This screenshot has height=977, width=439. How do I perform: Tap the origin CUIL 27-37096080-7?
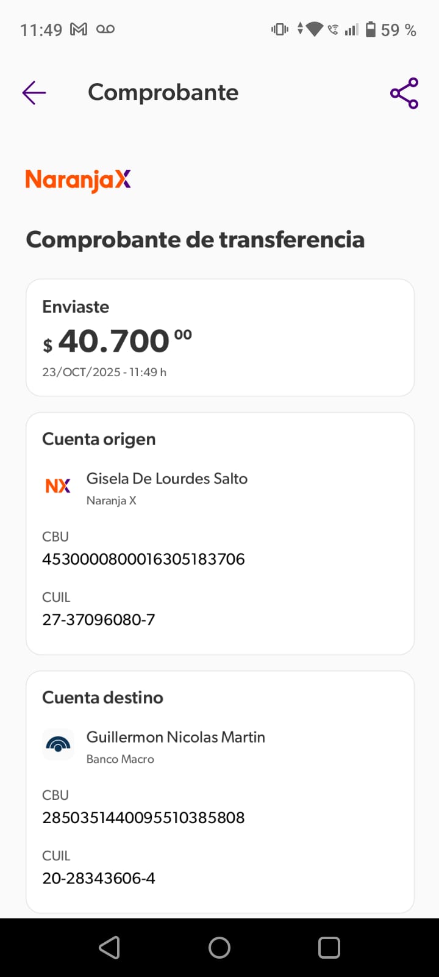[99, 620]
